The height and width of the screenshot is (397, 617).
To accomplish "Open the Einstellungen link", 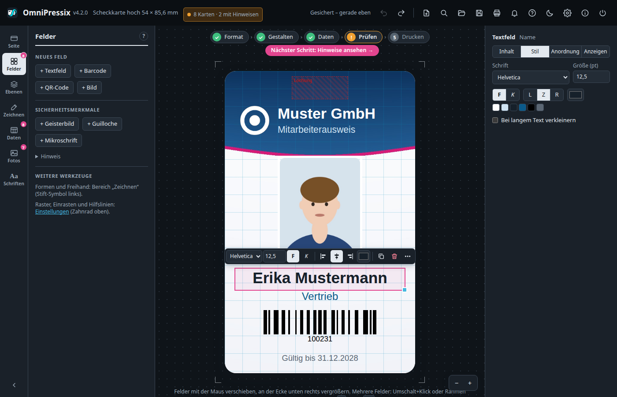I will pyautogui.click(x=52, y=212).
